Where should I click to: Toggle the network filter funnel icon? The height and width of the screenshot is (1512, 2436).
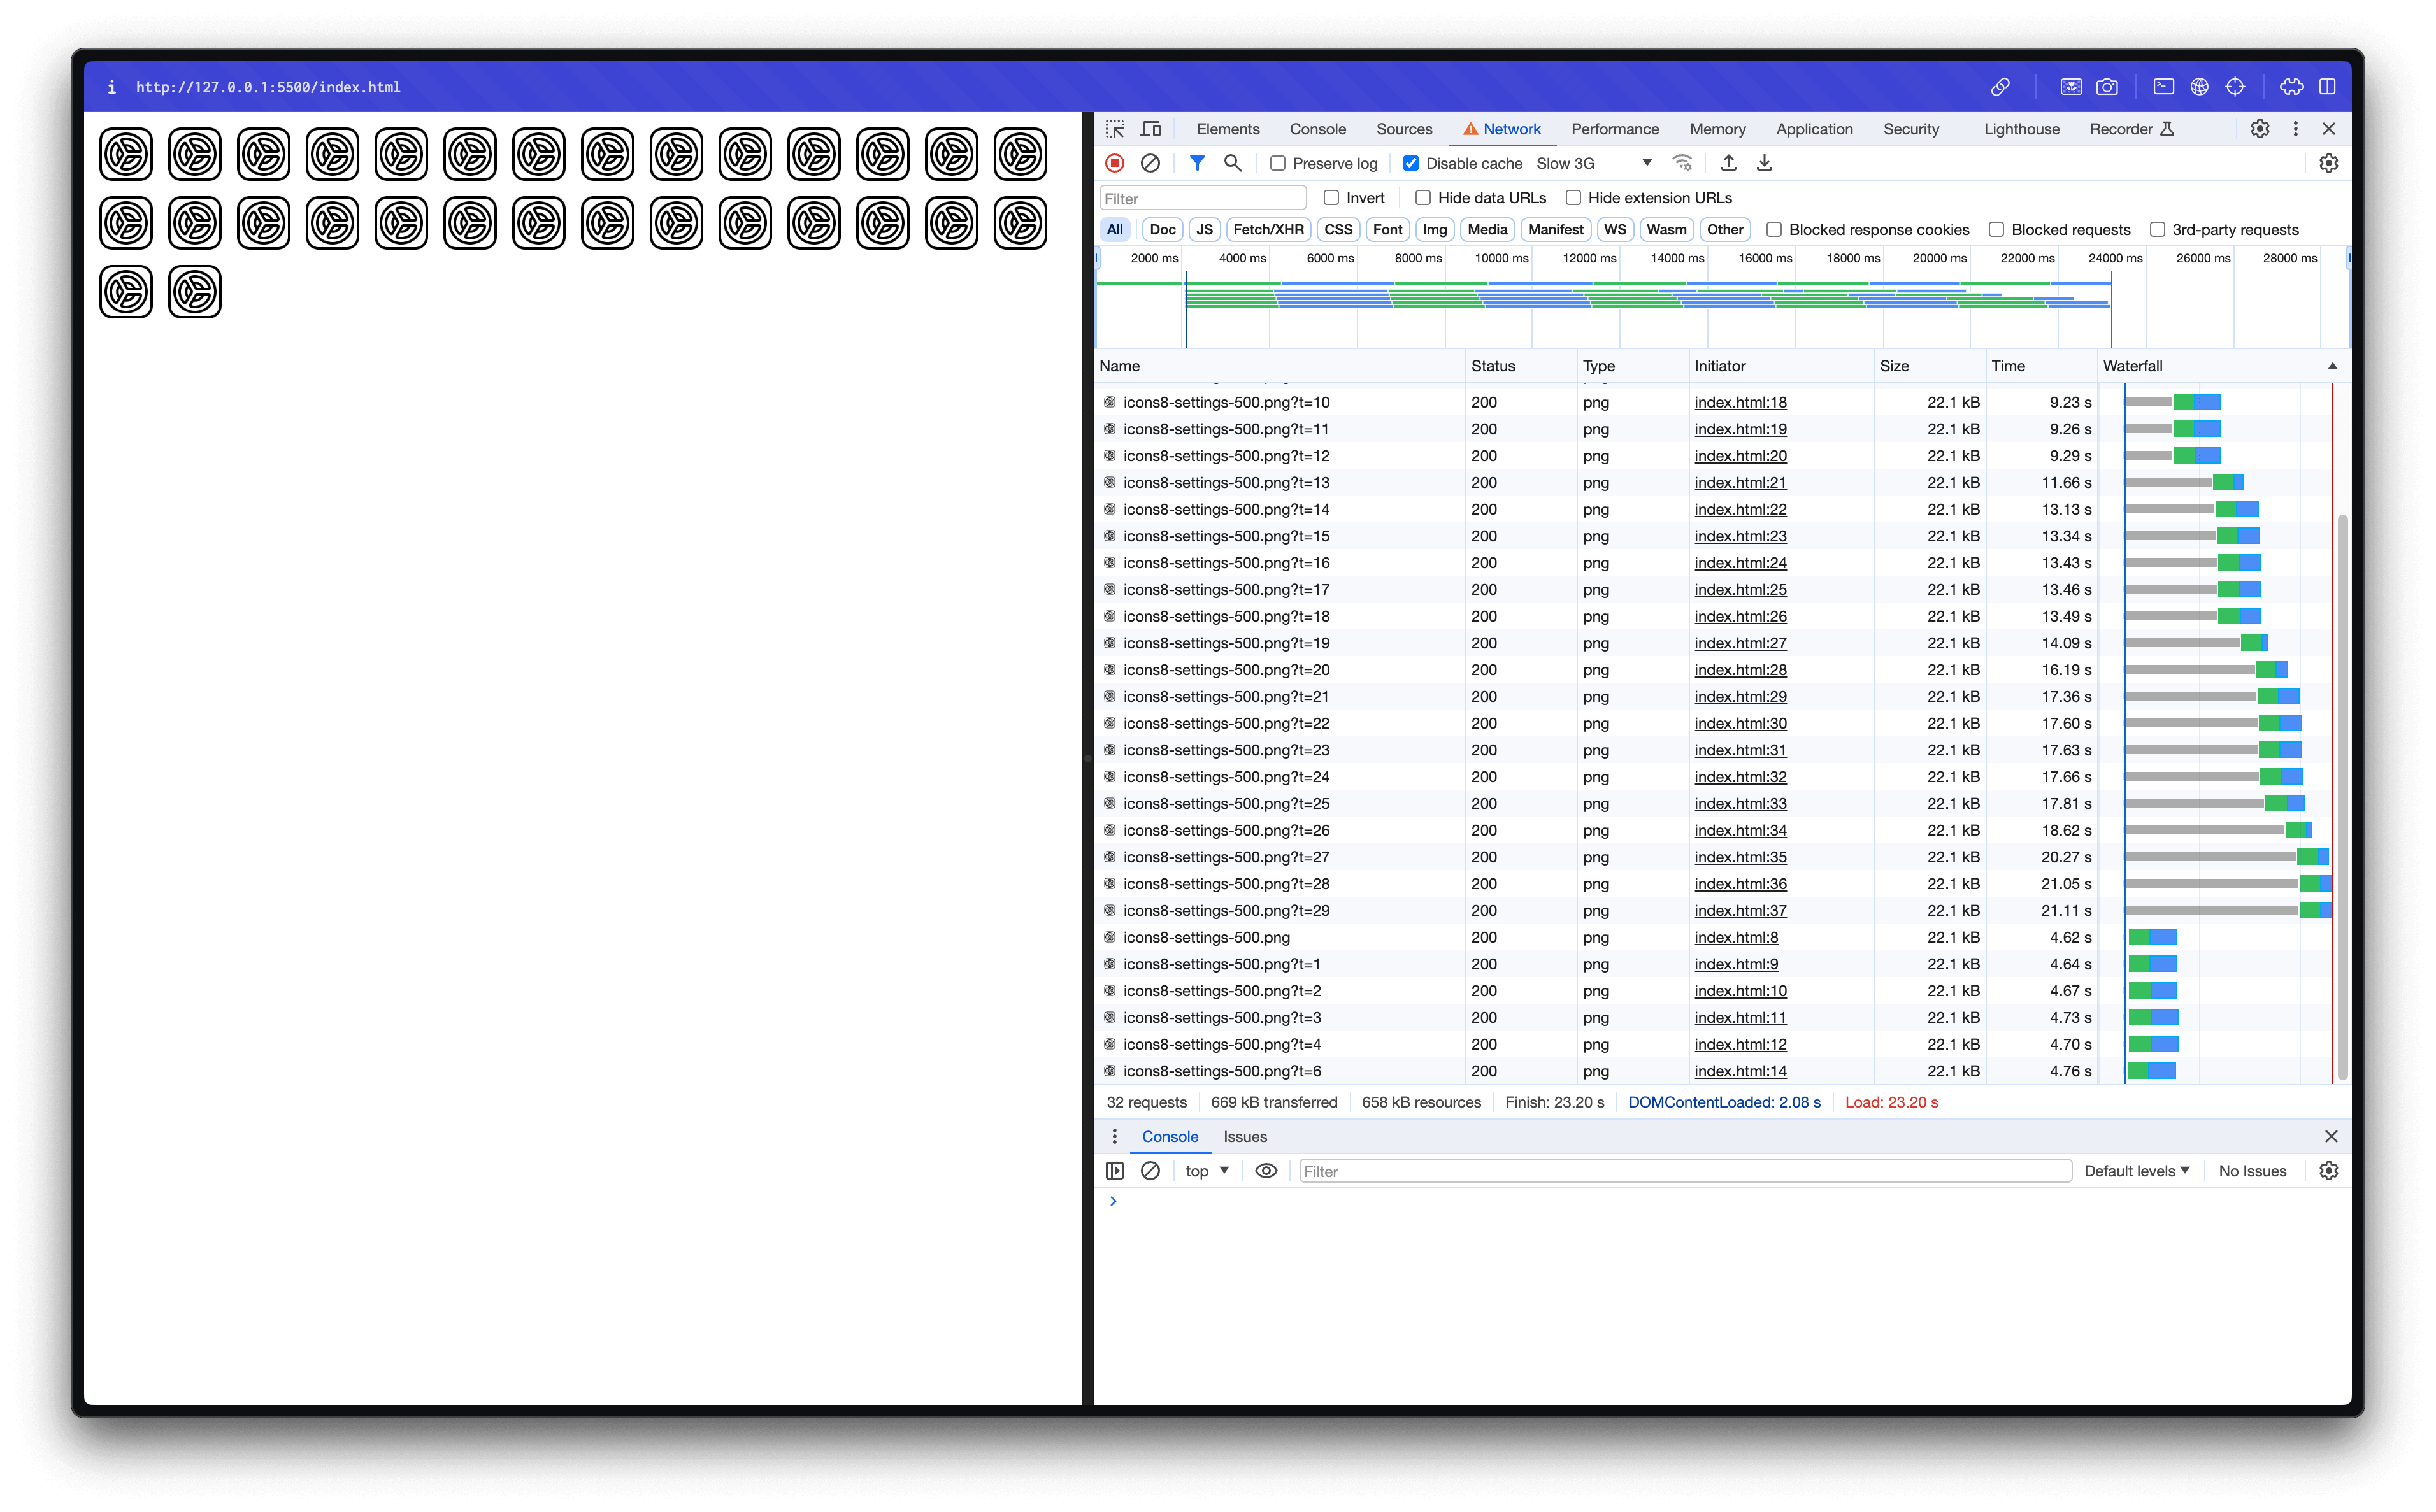pyautogui.click(x=1197, y=163)
